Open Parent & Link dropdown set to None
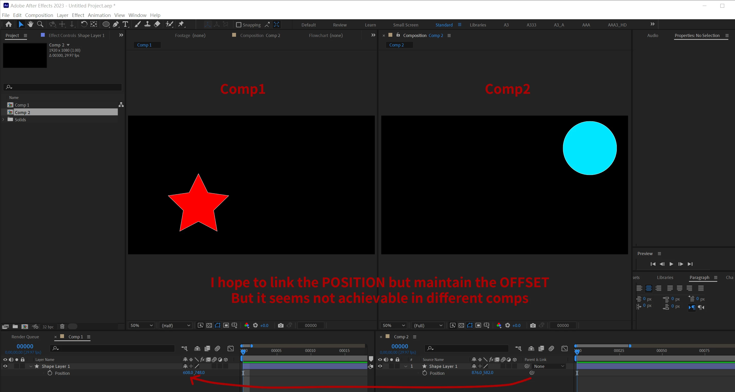 pos(548,366)
